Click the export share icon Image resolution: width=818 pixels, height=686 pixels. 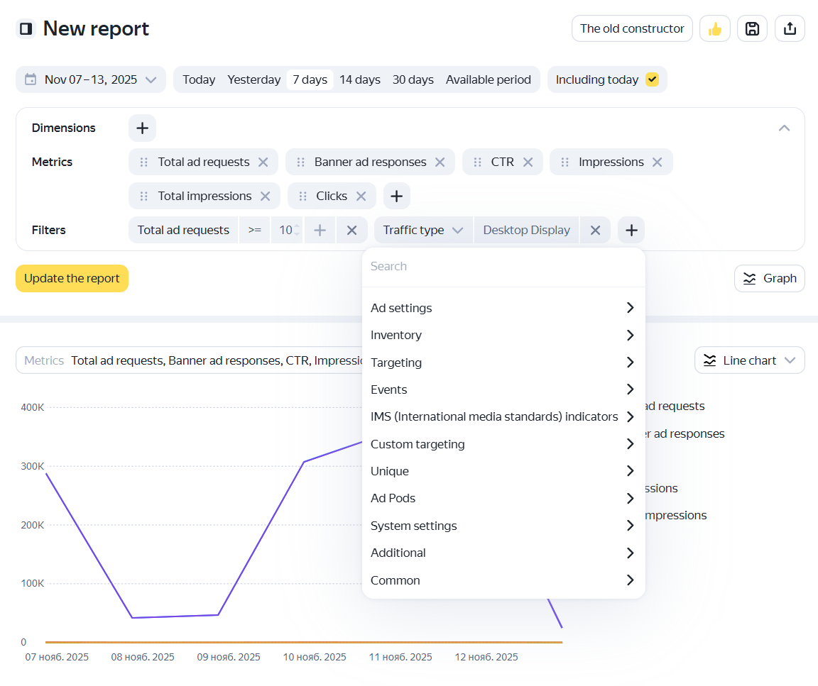(790, 28)
